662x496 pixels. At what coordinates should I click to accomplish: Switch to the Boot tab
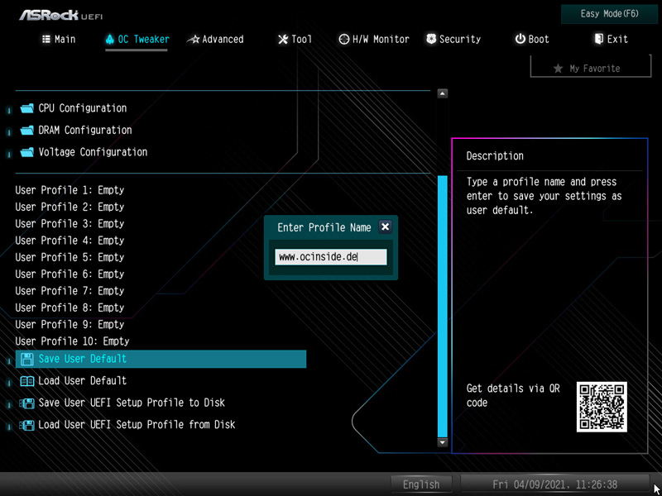click(x=532, y=39)
